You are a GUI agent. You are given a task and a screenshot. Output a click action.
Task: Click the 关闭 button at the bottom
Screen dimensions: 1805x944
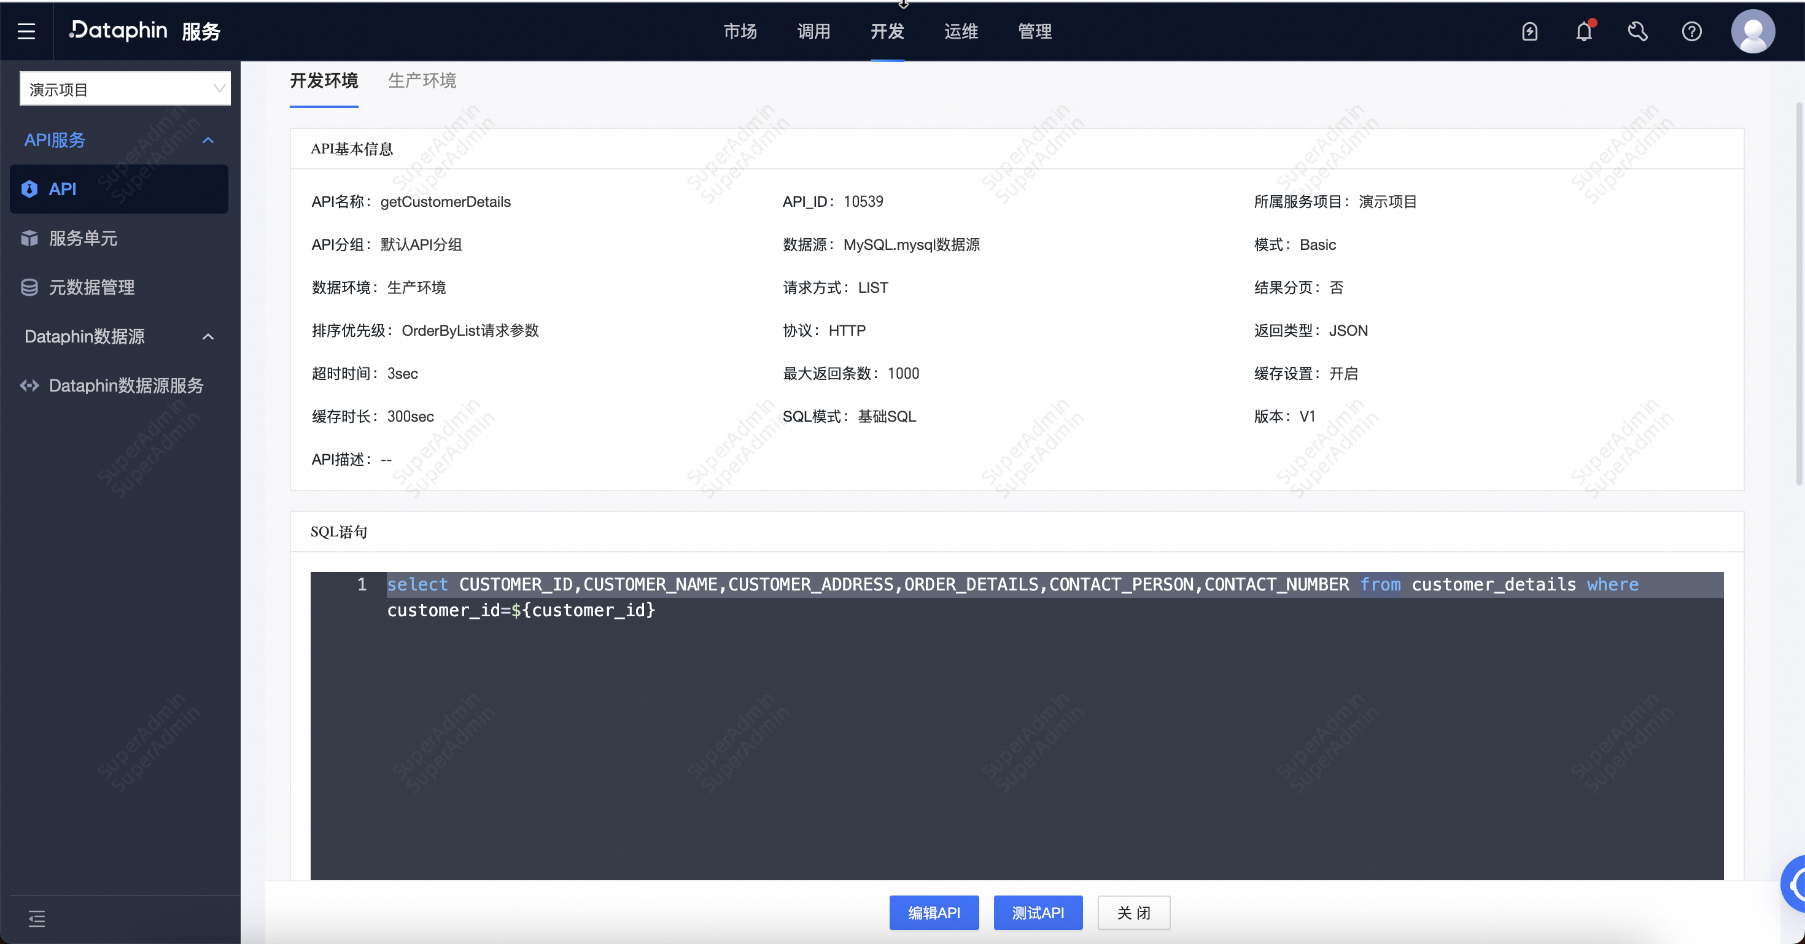tap(1133, 913)
